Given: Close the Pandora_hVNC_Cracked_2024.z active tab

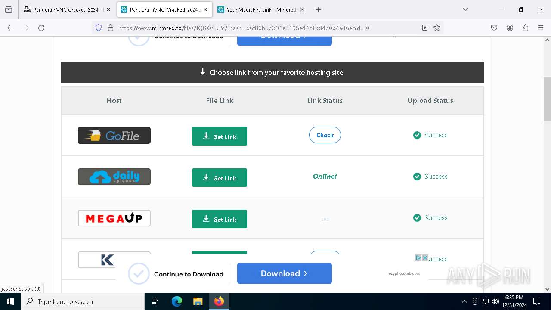Looking at the screenshot, I should (x=205, y=9).
